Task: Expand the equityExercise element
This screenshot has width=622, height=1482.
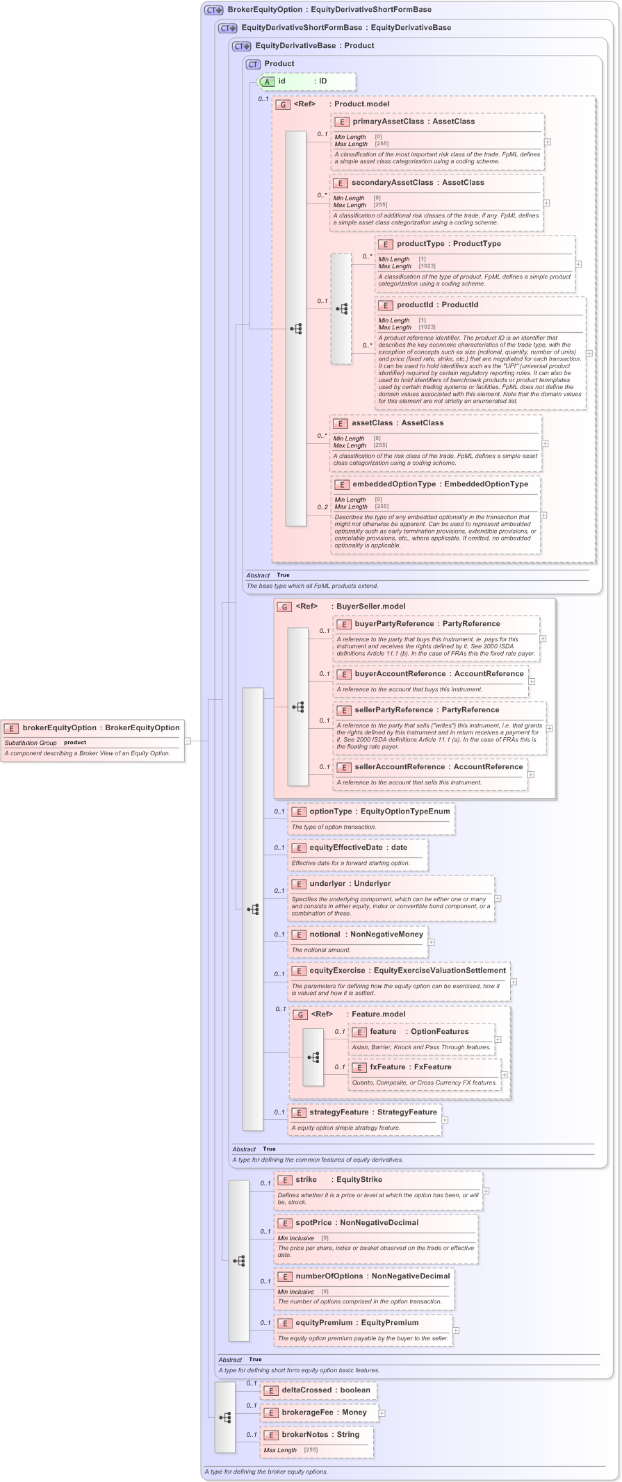Action: pos(514,982)
